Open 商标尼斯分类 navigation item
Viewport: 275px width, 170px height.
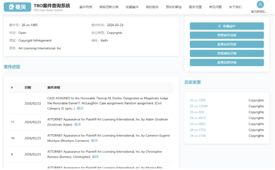pos(109,7)
